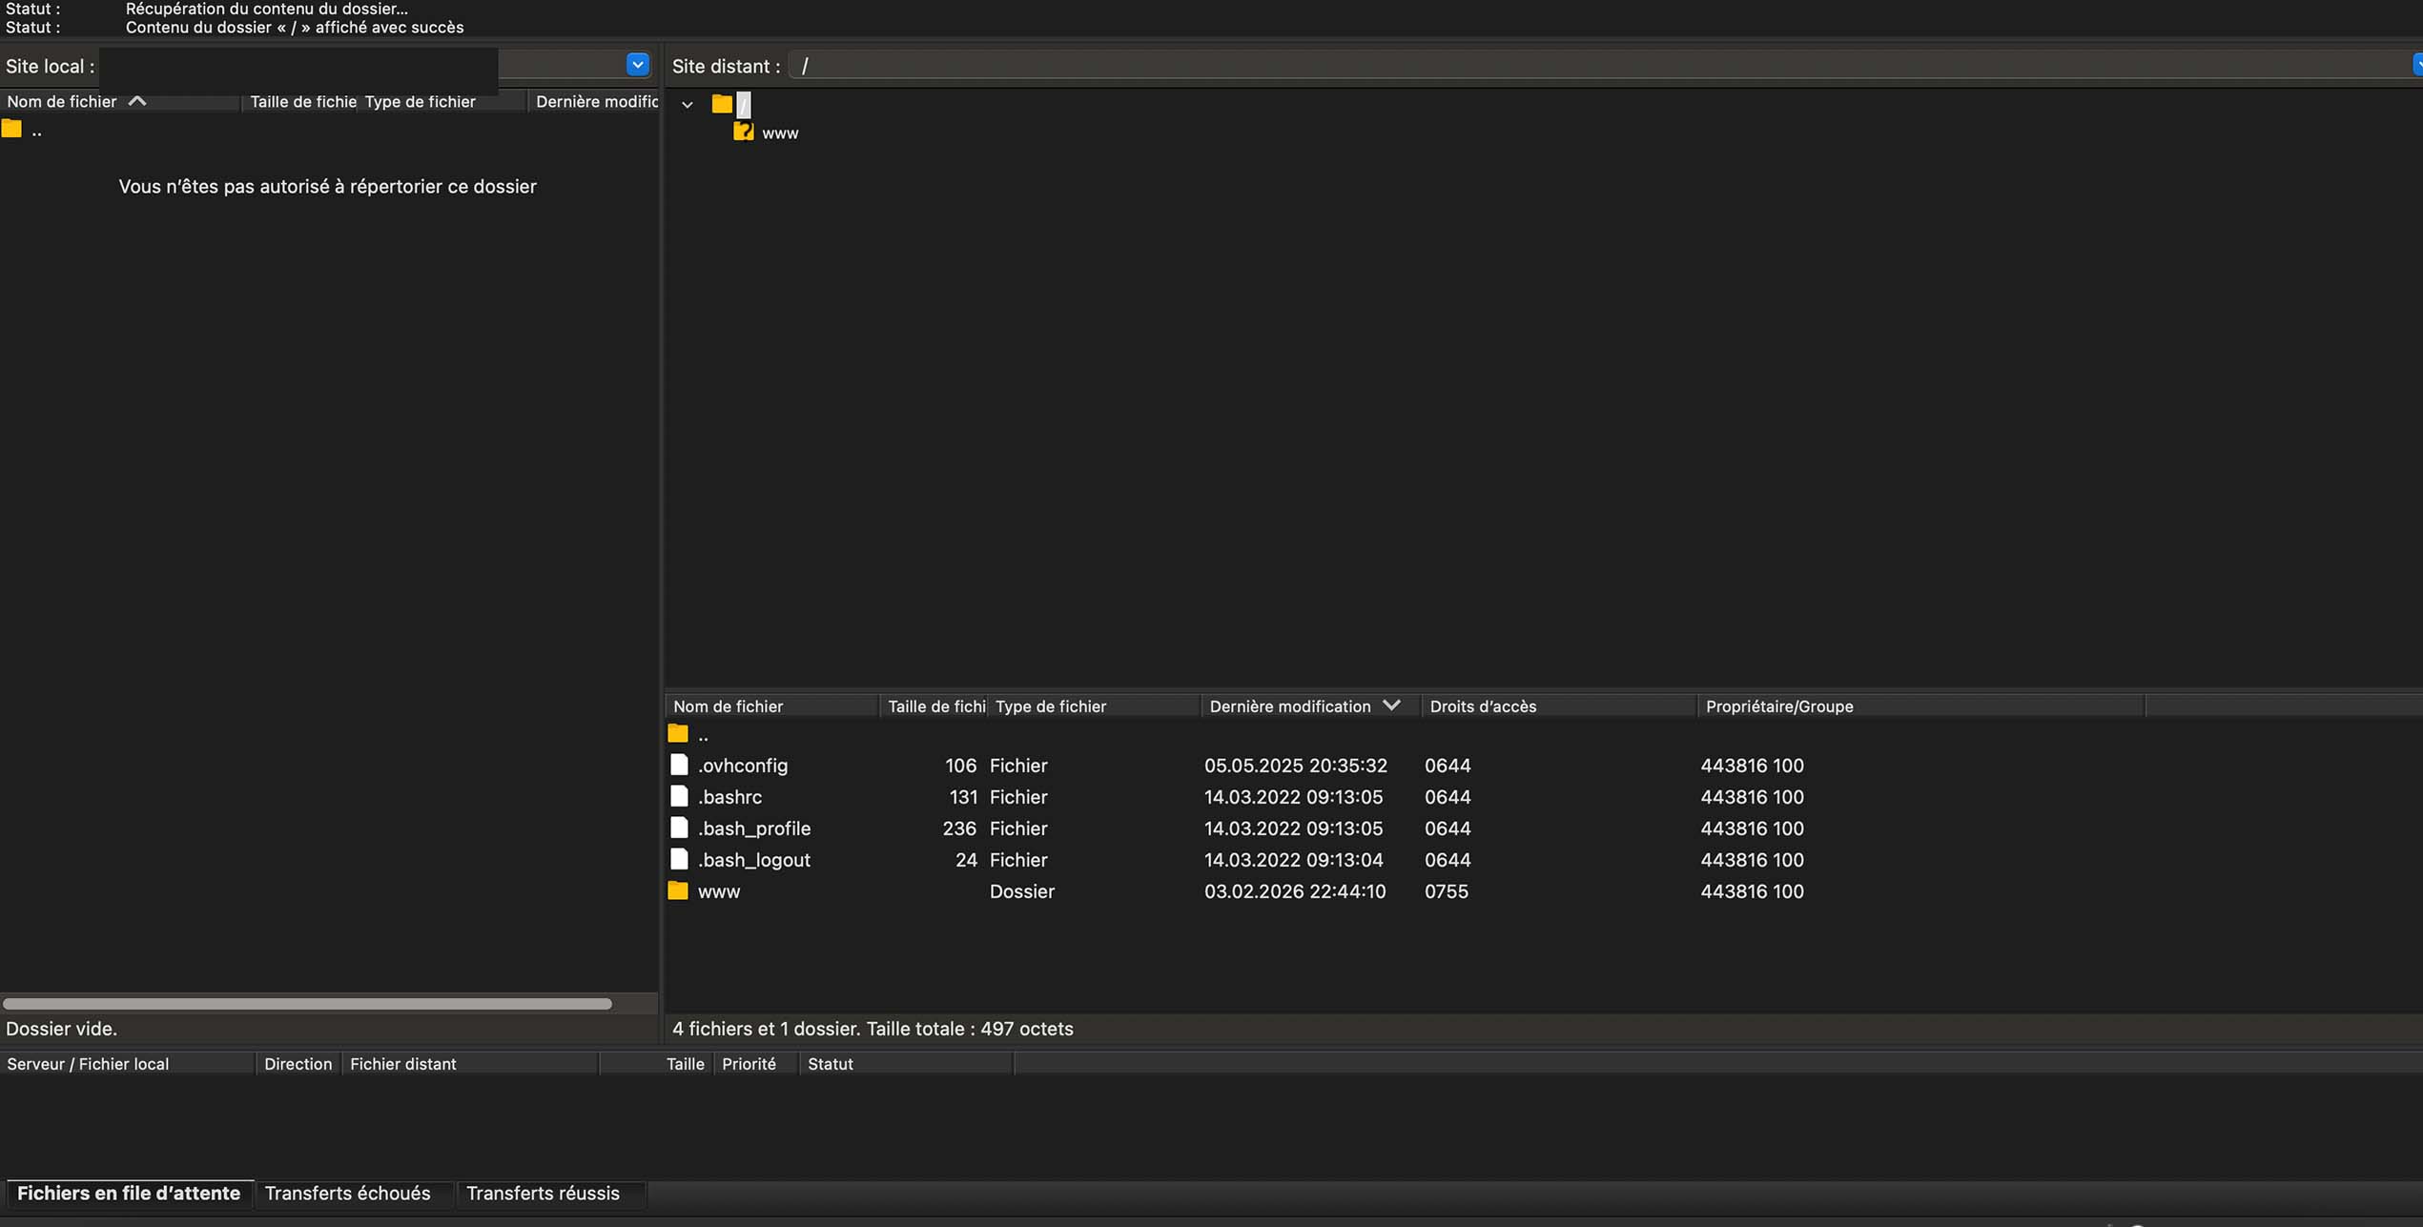Sort remote files by Taille de fichier
The image size is (2423, 1227).
(x=935, y=706)
